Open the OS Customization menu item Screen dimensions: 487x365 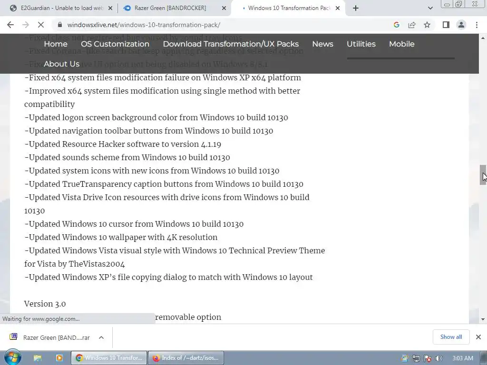click(115, 44)
